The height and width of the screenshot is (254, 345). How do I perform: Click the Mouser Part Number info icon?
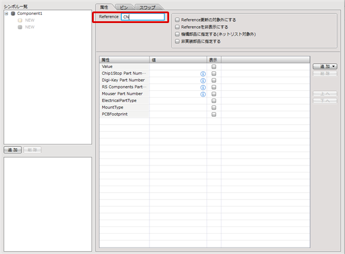tap(203, 94)
